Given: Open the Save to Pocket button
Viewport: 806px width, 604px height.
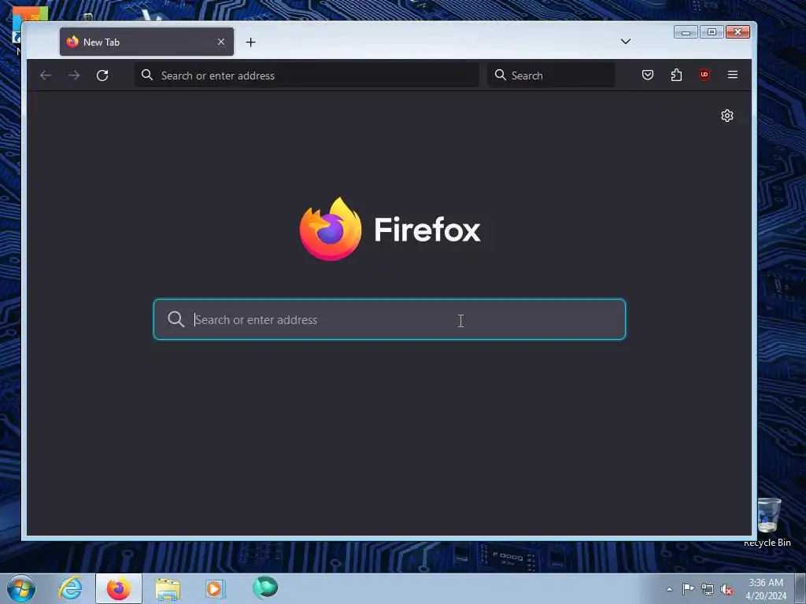Looking at the screenshot, I should [x=648, y=75].
